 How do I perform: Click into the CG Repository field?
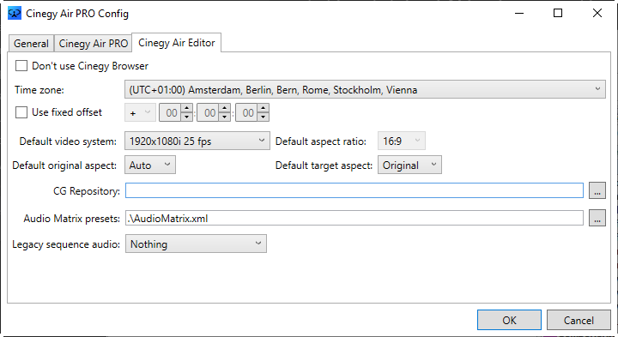point(354,190)
